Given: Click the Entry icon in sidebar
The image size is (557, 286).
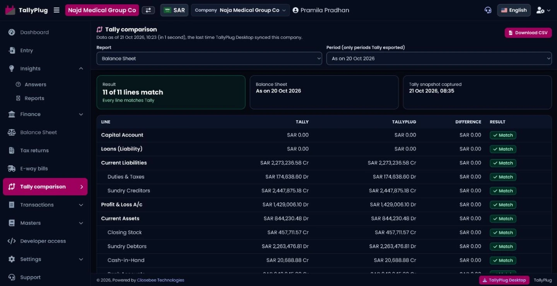Looking at the screenshot, I should [x=12, y=50].
